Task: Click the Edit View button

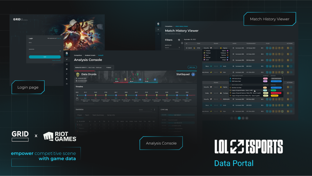Action: coord(192,67)
